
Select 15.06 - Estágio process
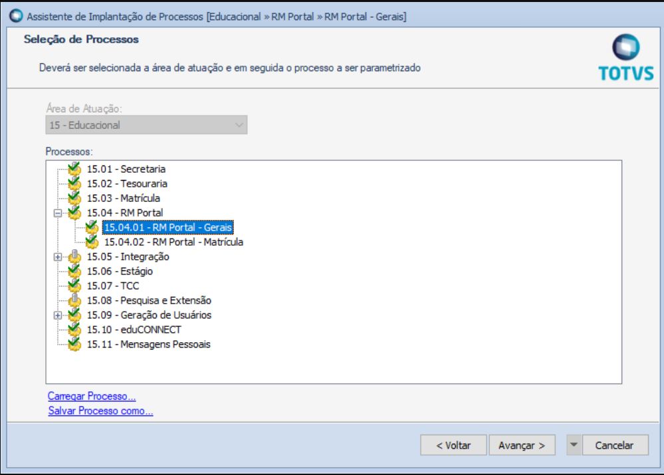pyautogui.click(x=120, y=271)
